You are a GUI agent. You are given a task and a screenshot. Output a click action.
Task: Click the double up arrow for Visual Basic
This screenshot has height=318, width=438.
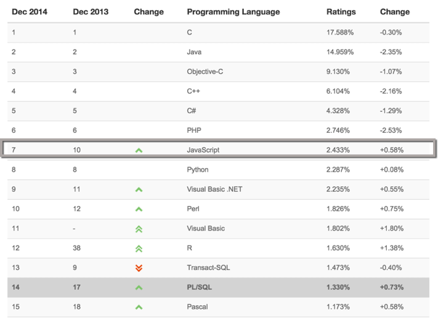139,229
